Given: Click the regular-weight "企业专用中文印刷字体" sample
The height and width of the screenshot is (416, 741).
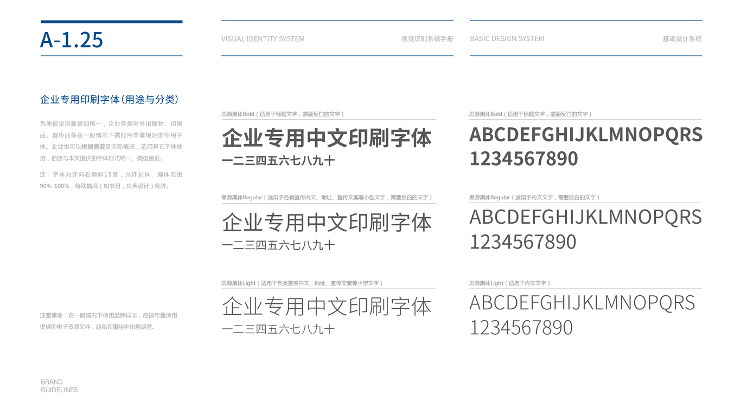Looking at the screenshot, I should pos(327,223).
